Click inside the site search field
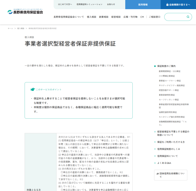 [178, 17]
